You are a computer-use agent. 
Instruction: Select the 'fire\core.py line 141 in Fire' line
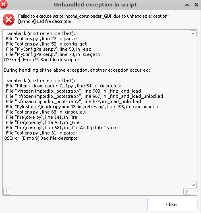tap(41, 117)
